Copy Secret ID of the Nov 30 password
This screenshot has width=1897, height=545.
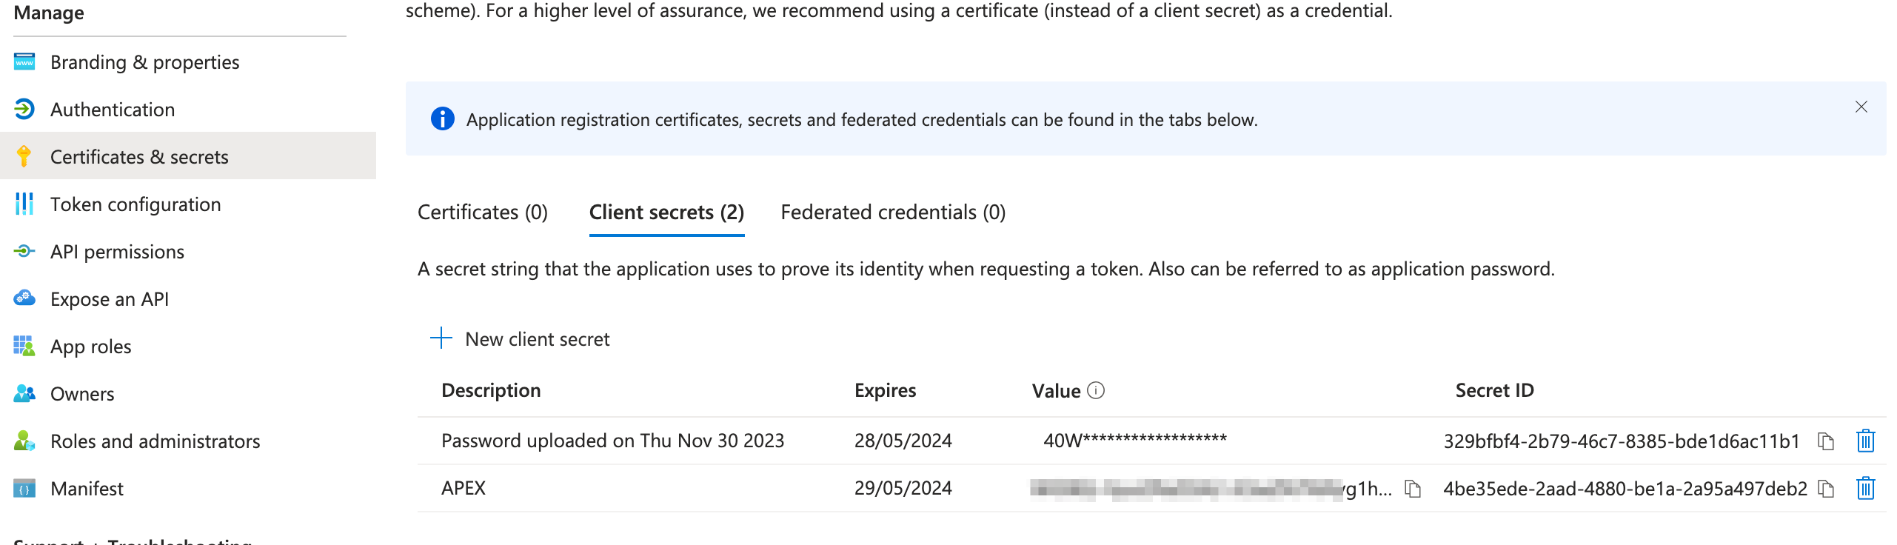click(x=1827, y=441)
